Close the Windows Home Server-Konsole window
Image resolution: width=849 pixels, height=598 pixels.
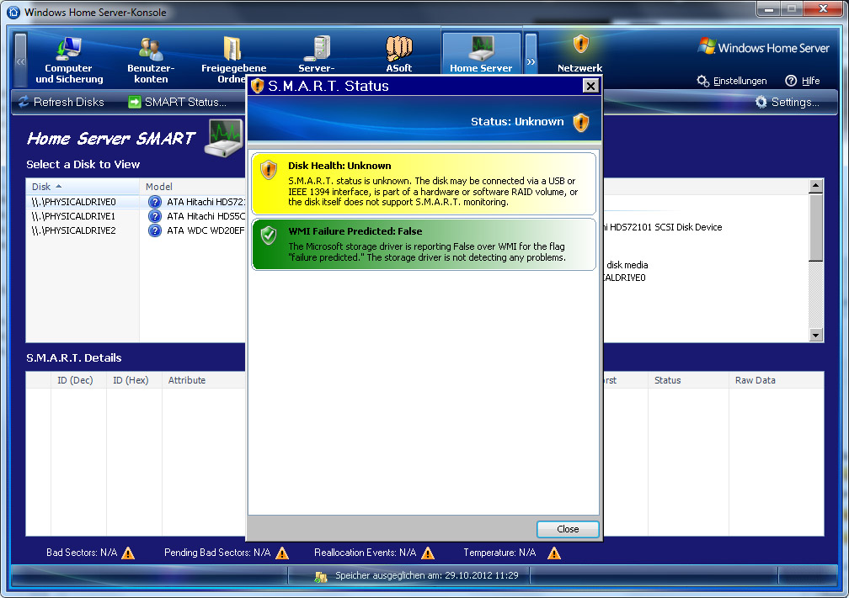click(x=823, y=9)
